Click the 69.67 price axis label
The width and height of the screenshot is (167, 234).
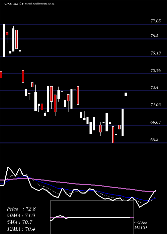click(x=156, y=122)
